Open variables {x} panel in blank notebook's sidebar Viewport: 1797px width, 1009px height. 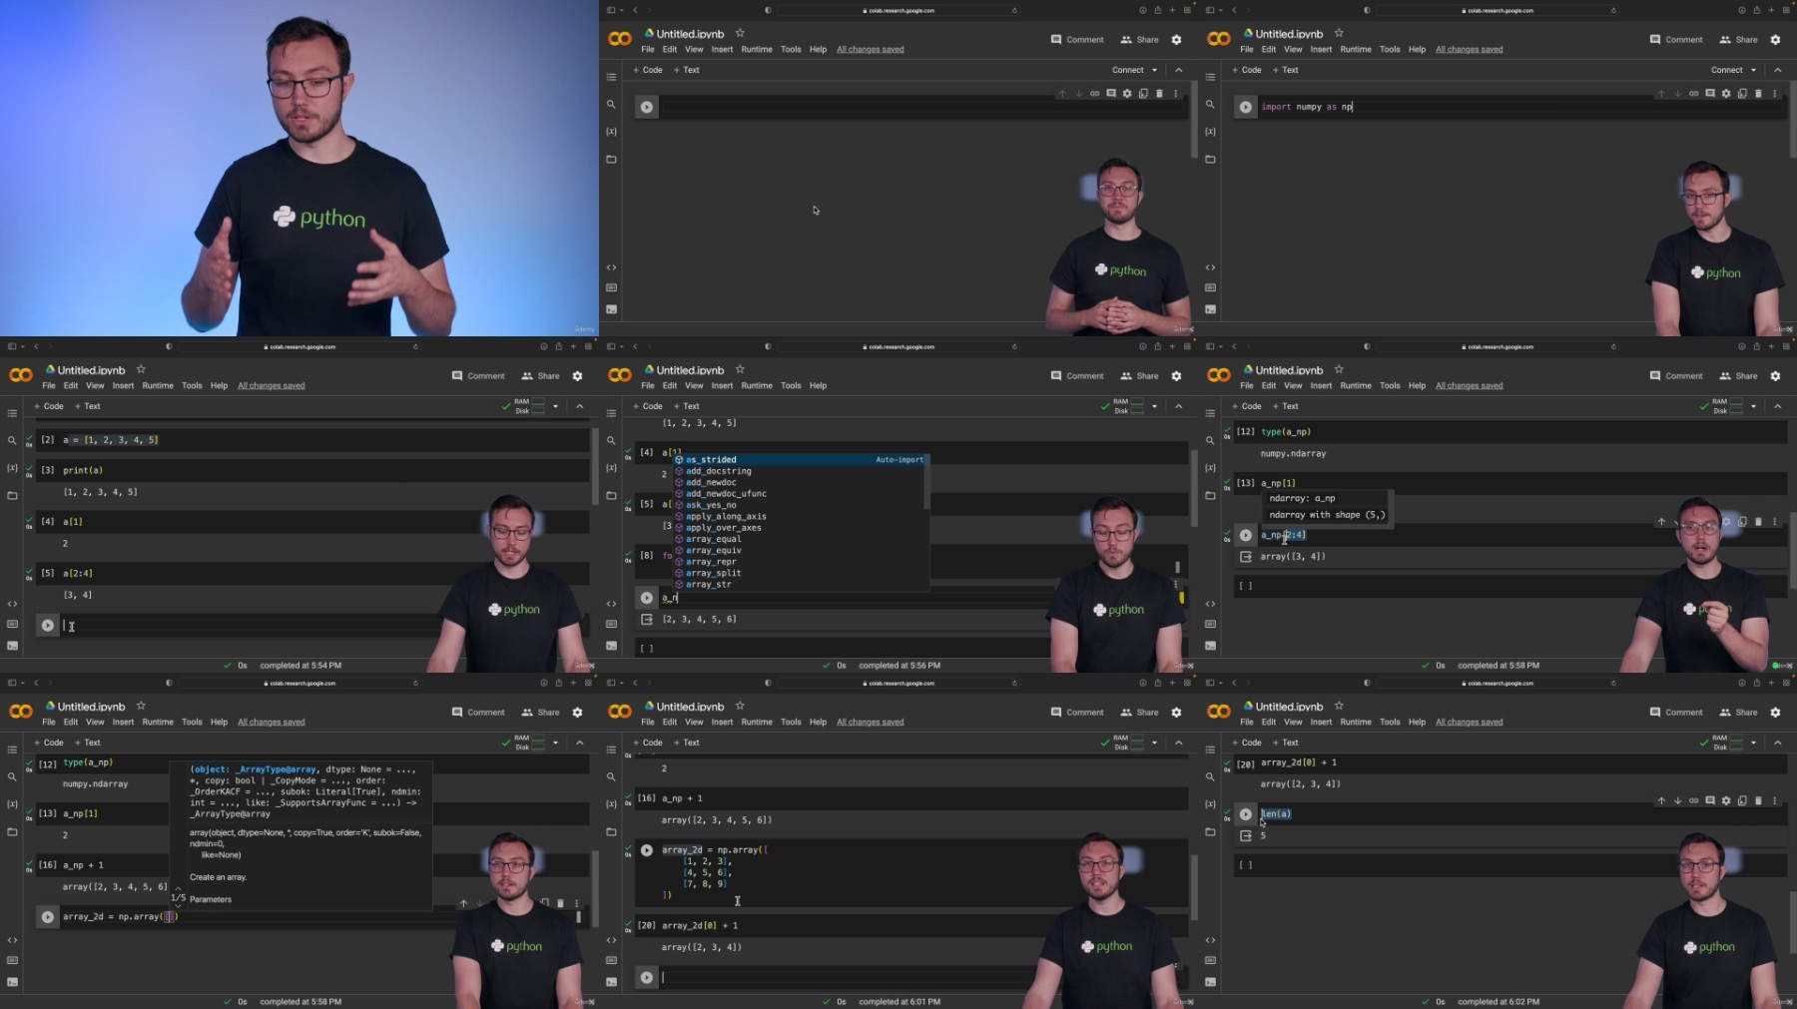point(611,132)
